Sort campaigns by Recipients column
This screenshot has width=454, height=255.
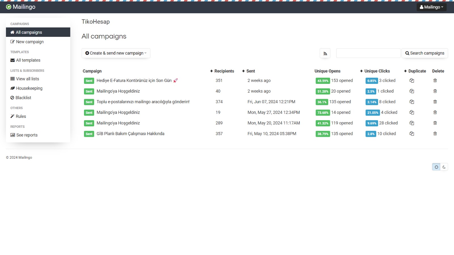(222, 71)
